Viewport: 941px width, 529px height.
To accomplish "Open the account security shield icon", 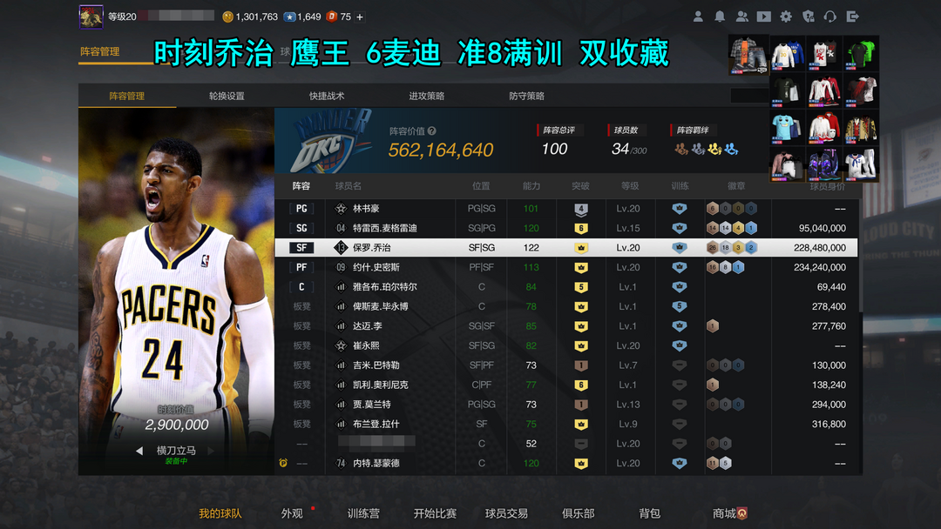I will 808,17.
